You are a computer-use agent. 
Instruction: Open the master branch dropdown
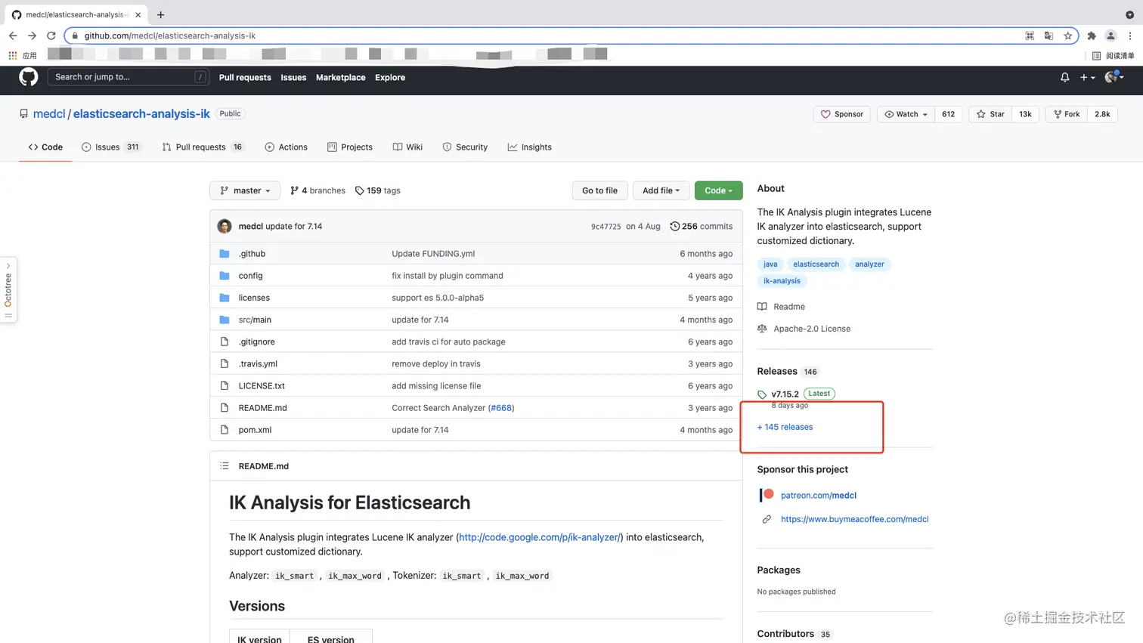point(245,190)
